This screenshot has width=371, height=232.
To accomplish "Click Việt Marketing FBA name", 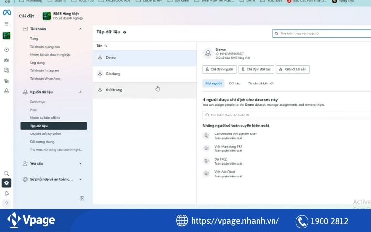I will pyautogui.click(x=228, y=147).
